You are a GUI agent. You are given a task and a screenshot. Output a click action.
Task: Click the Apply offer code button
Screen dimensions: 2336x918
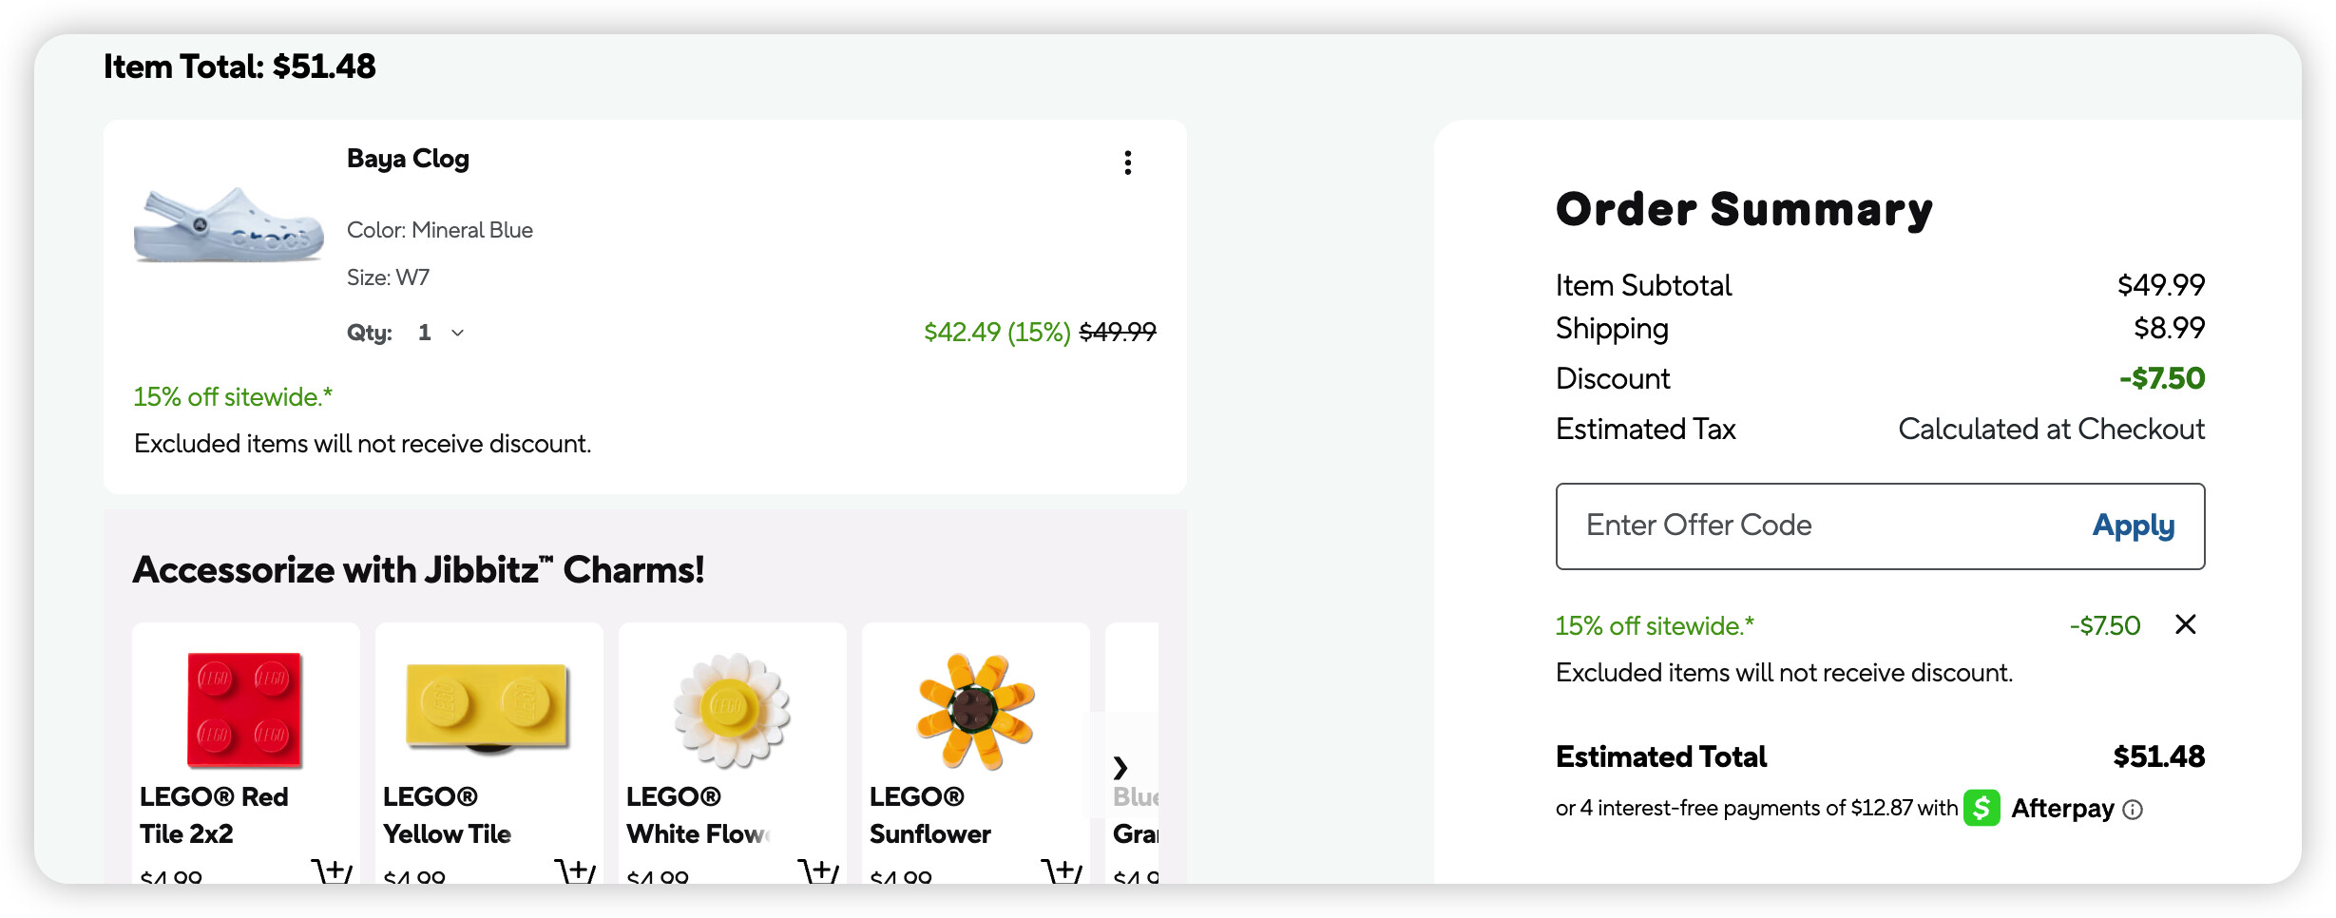(2133, 526)
